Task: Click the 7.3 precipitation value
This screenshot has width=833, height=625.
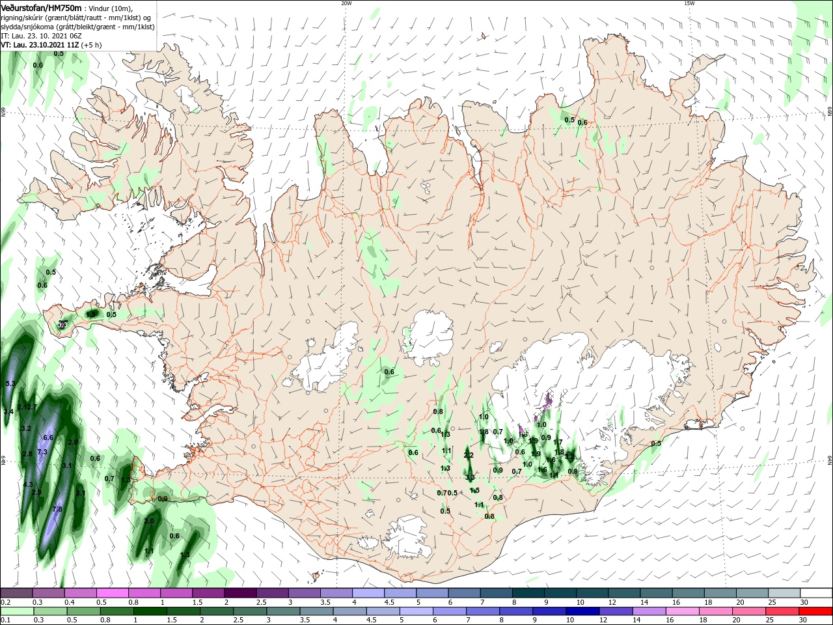Action: pos(42,452)
